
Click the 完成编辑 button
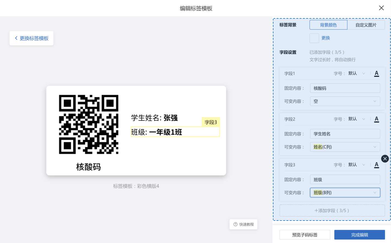coord(360,235)
